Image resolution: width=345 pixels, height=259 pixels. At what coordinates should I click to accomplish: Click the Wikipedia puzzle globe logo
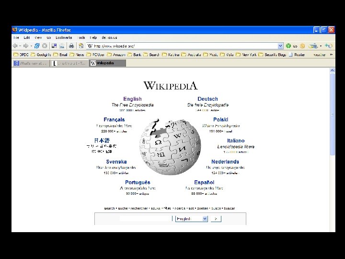coord(170,147)
